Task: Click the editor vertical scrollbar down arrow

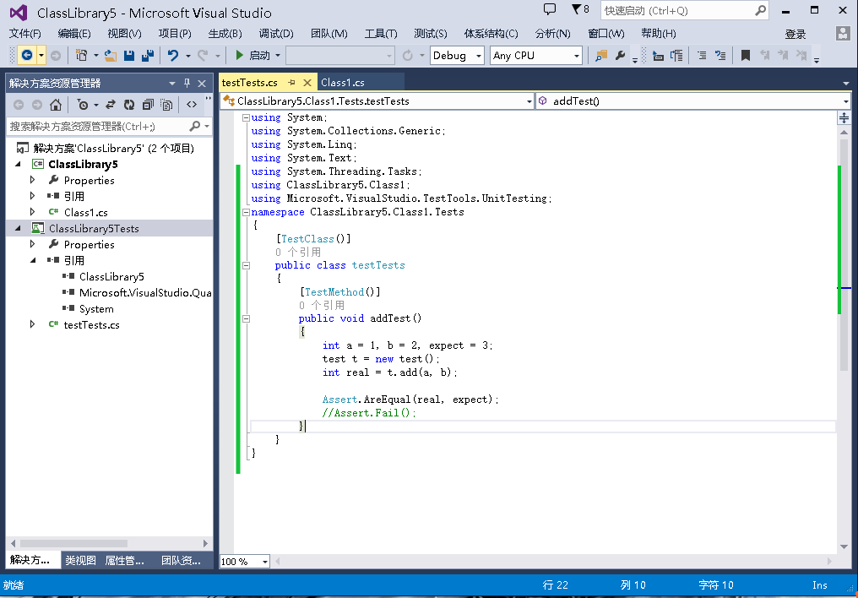Action: (x=844, y=546)
